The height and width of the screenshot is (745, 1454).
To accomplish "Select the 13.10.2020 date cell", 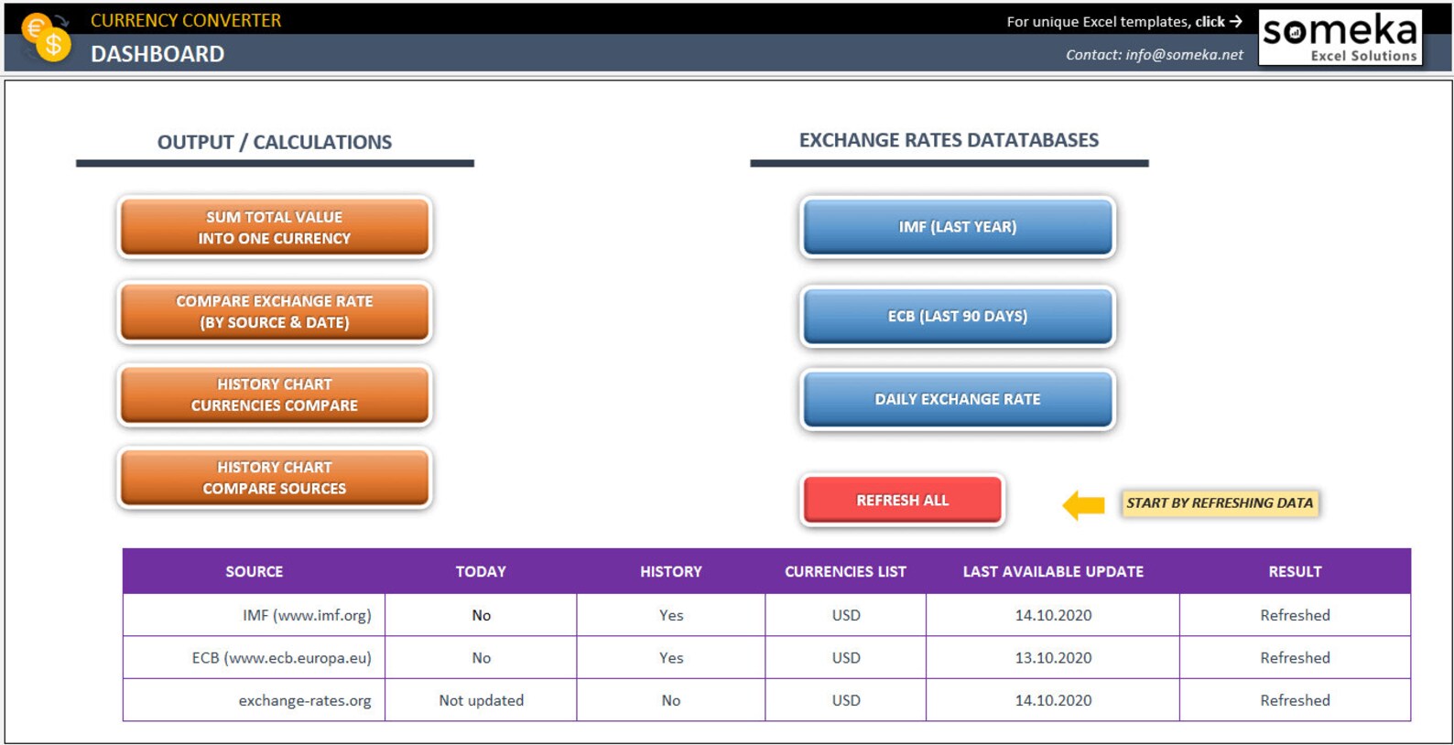I will pyautogui.click(x=1053, y=657).
